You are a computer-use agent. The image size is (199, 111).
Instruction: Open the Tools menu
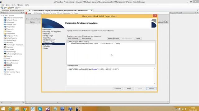pos(14,5)
